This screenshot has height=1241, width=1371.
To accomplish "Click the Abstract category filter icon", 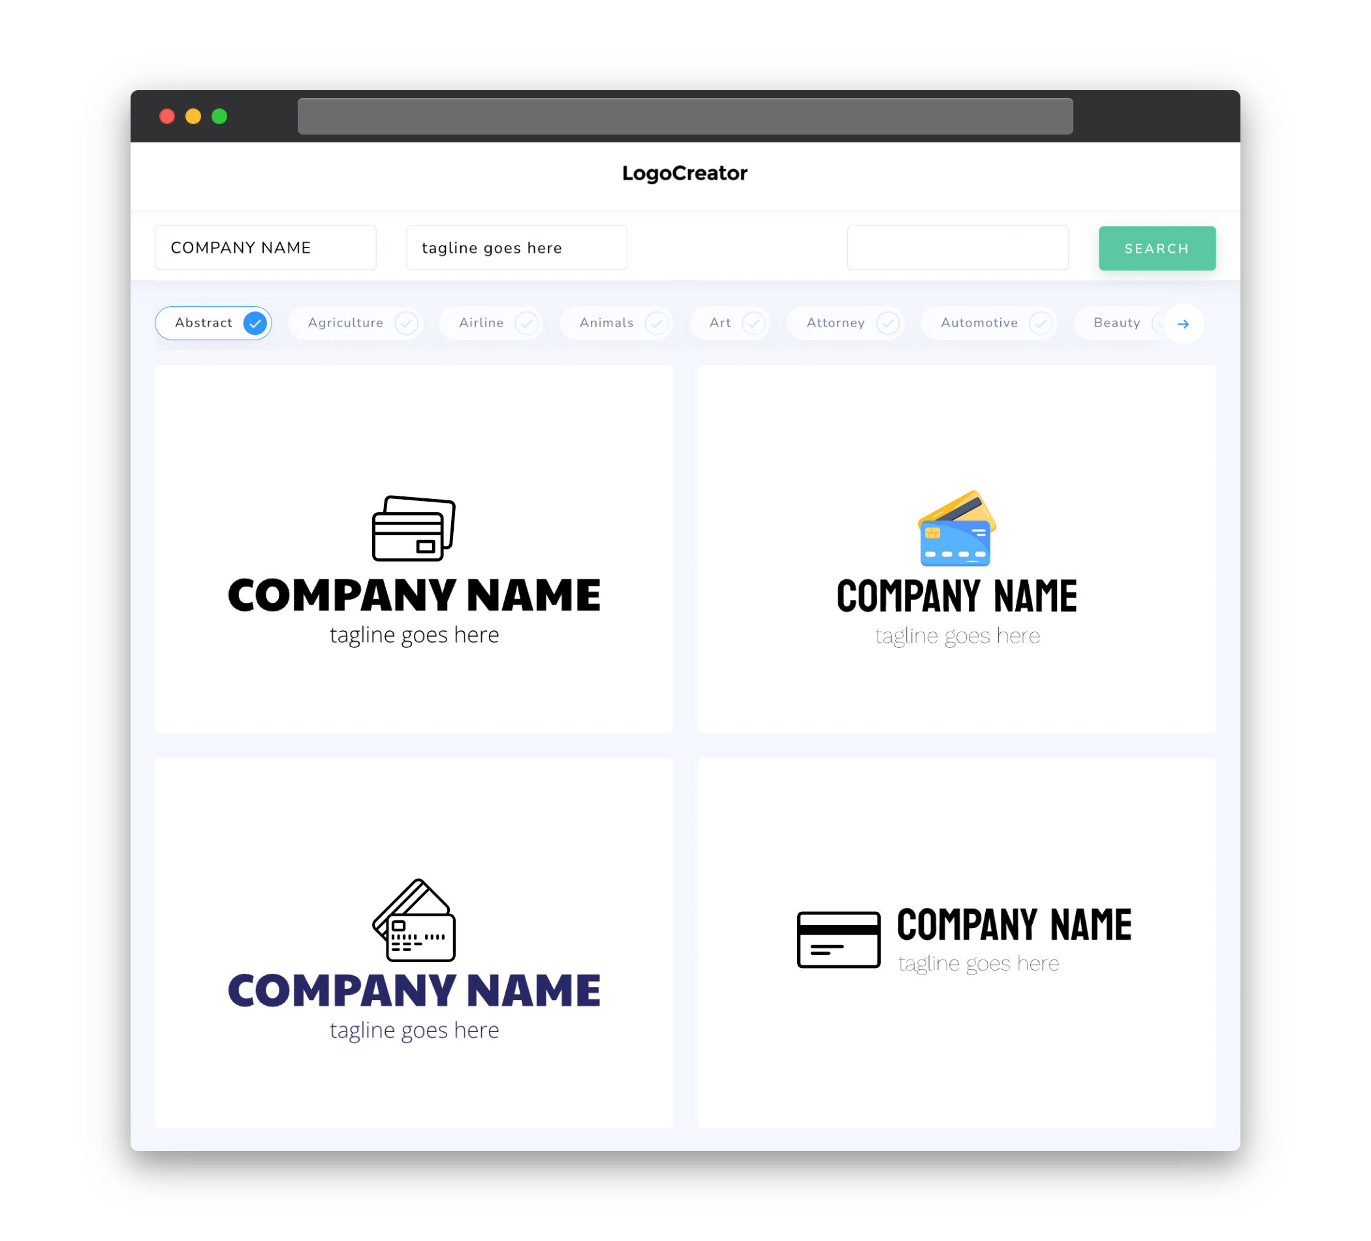I will coord(255,323).
